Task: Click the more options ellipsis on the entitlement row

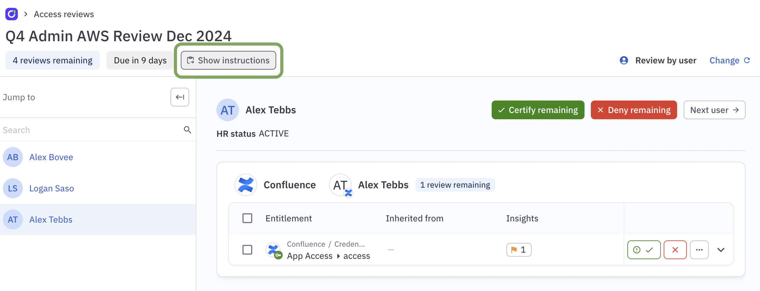Action: click(x=699, y=249)
